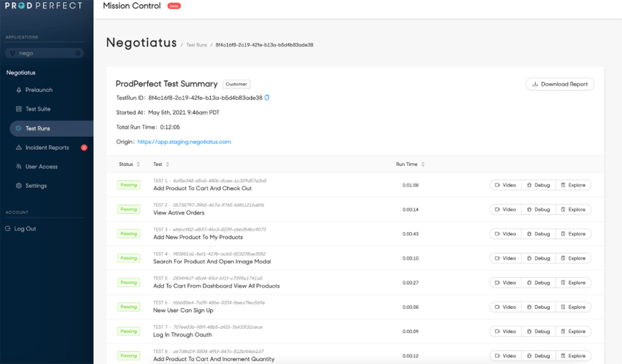
Task: Select Test Runs in sidebar
Action: tap(51, 128)
